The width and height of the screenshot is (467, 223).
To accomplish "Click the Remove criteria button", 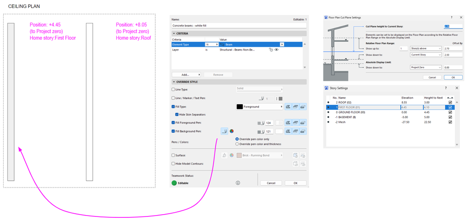I will [218, 75].
